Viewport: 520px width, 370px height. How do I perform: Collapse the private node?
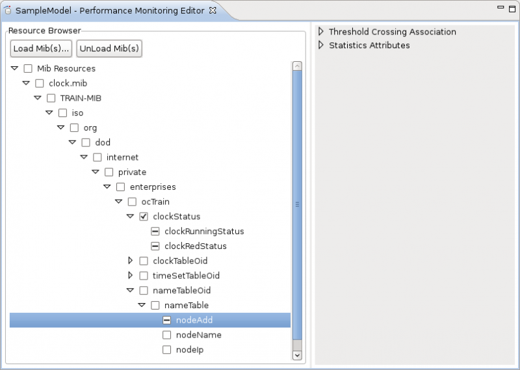coord(96,172)
